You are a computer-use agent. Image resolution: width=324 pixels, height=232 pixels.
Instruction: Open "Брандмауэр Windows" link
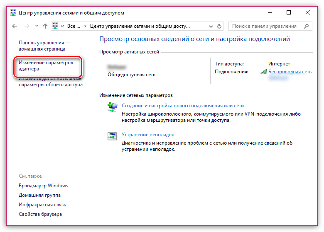43,186
